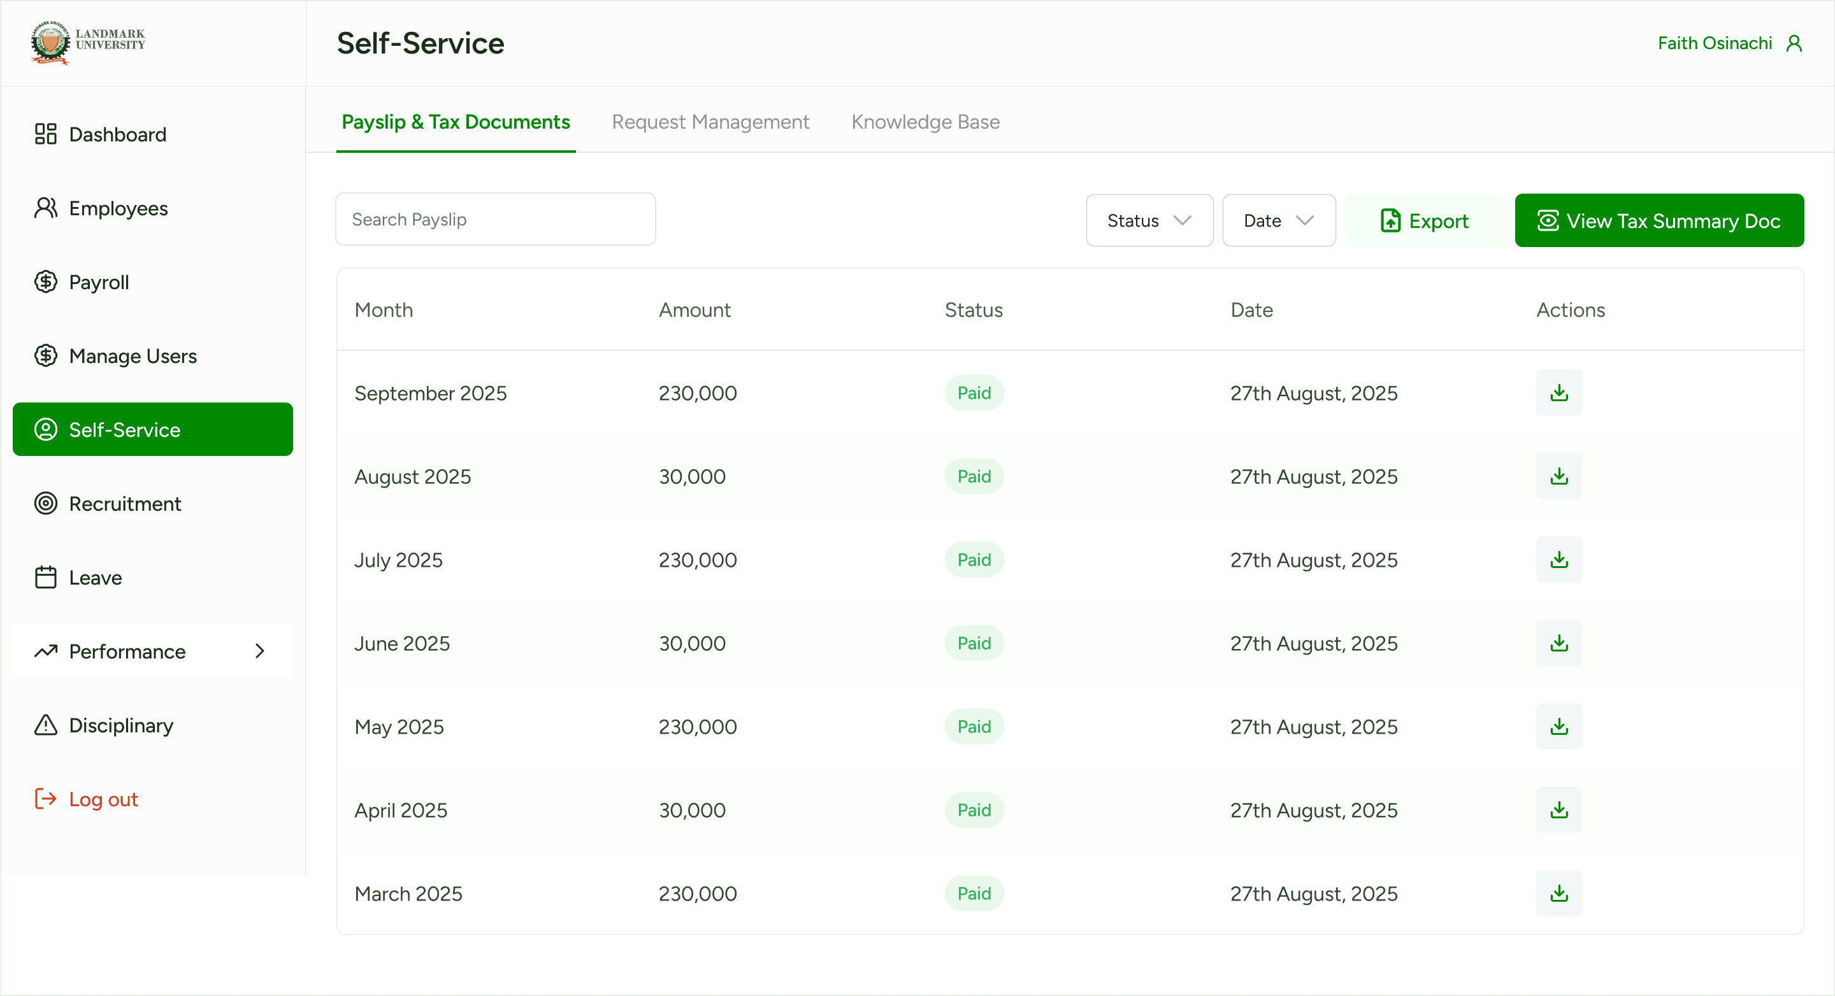Switch to Knowledge Base tab
This screenshot has height=996, width=1835.
point(925,122)
